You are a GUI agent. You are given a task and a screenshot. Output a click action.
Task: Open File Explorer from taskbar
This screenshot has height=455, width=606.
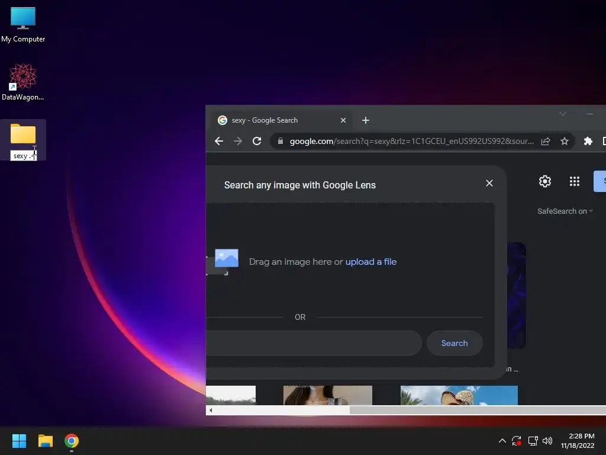(x=45, y=441)
